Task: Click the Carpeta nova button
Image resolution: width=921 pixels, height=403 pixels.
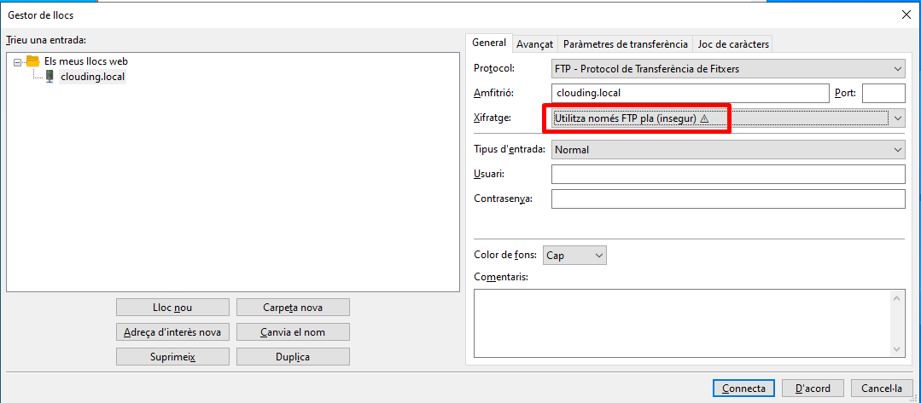Action: coord(293,308)
